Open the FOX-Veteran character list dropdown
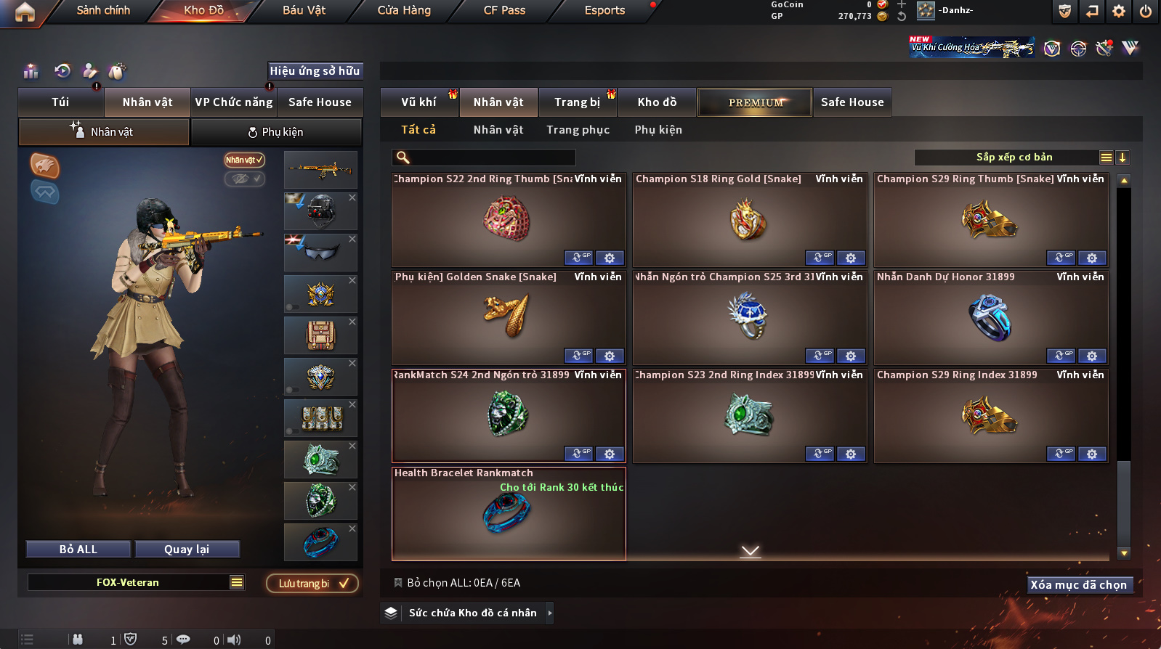 [x=237, y=582]
